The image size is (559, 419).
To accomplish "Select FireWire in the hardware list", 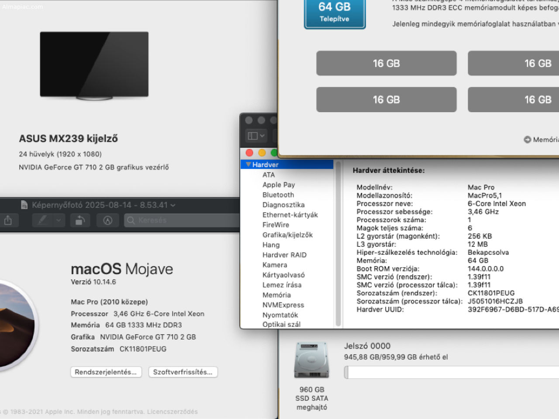I will coord(276,225).
